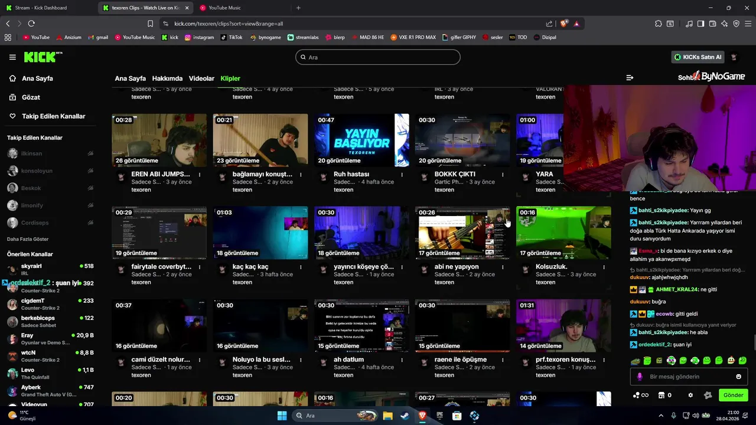This screenshot has width=756, height=425.
Task: Click the KICKs Satın Al button
Action: click(698, 57)
